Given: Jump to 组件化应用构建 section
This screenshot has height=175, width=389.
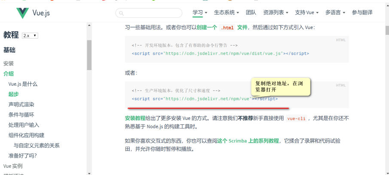Looking at the screenshot, I should pos(26,135).
